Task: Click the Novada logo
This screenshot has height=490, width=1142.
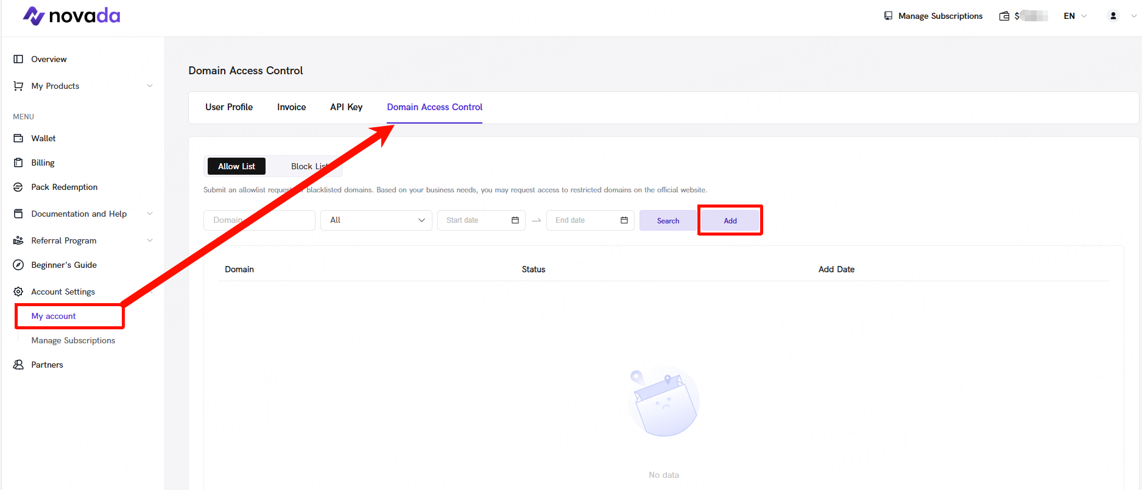Action: pos(71,16)
